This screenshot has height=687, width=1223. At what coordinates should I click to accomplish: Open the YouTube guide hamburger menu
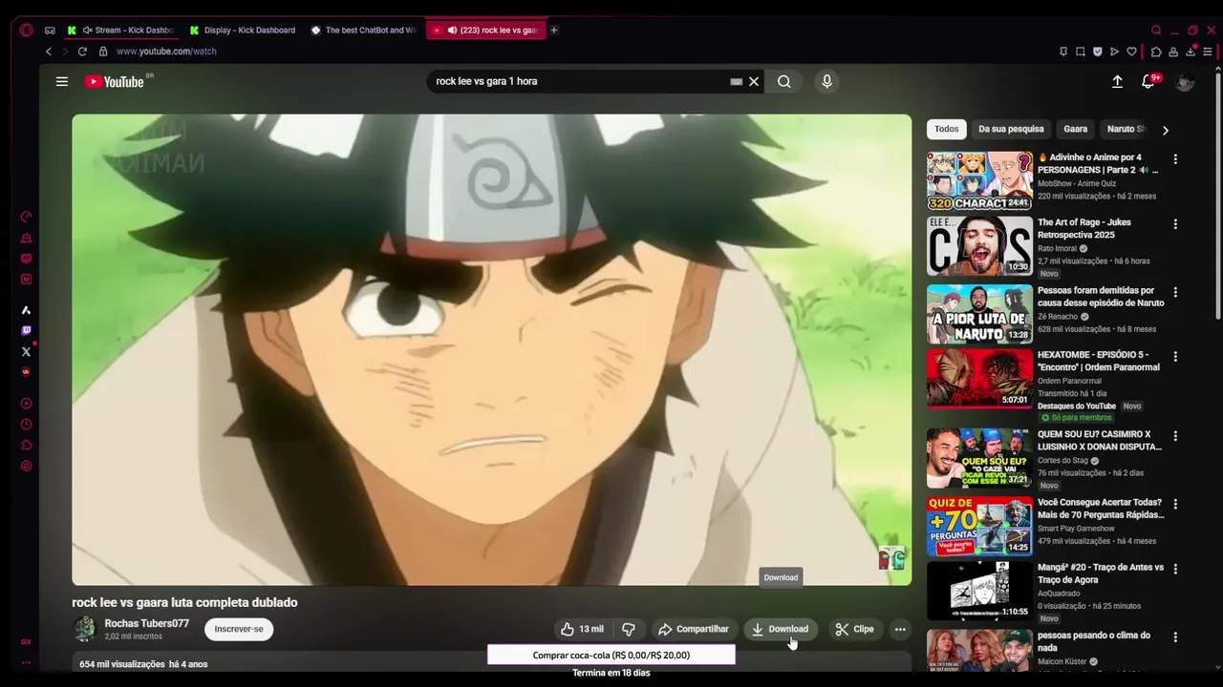62,81
